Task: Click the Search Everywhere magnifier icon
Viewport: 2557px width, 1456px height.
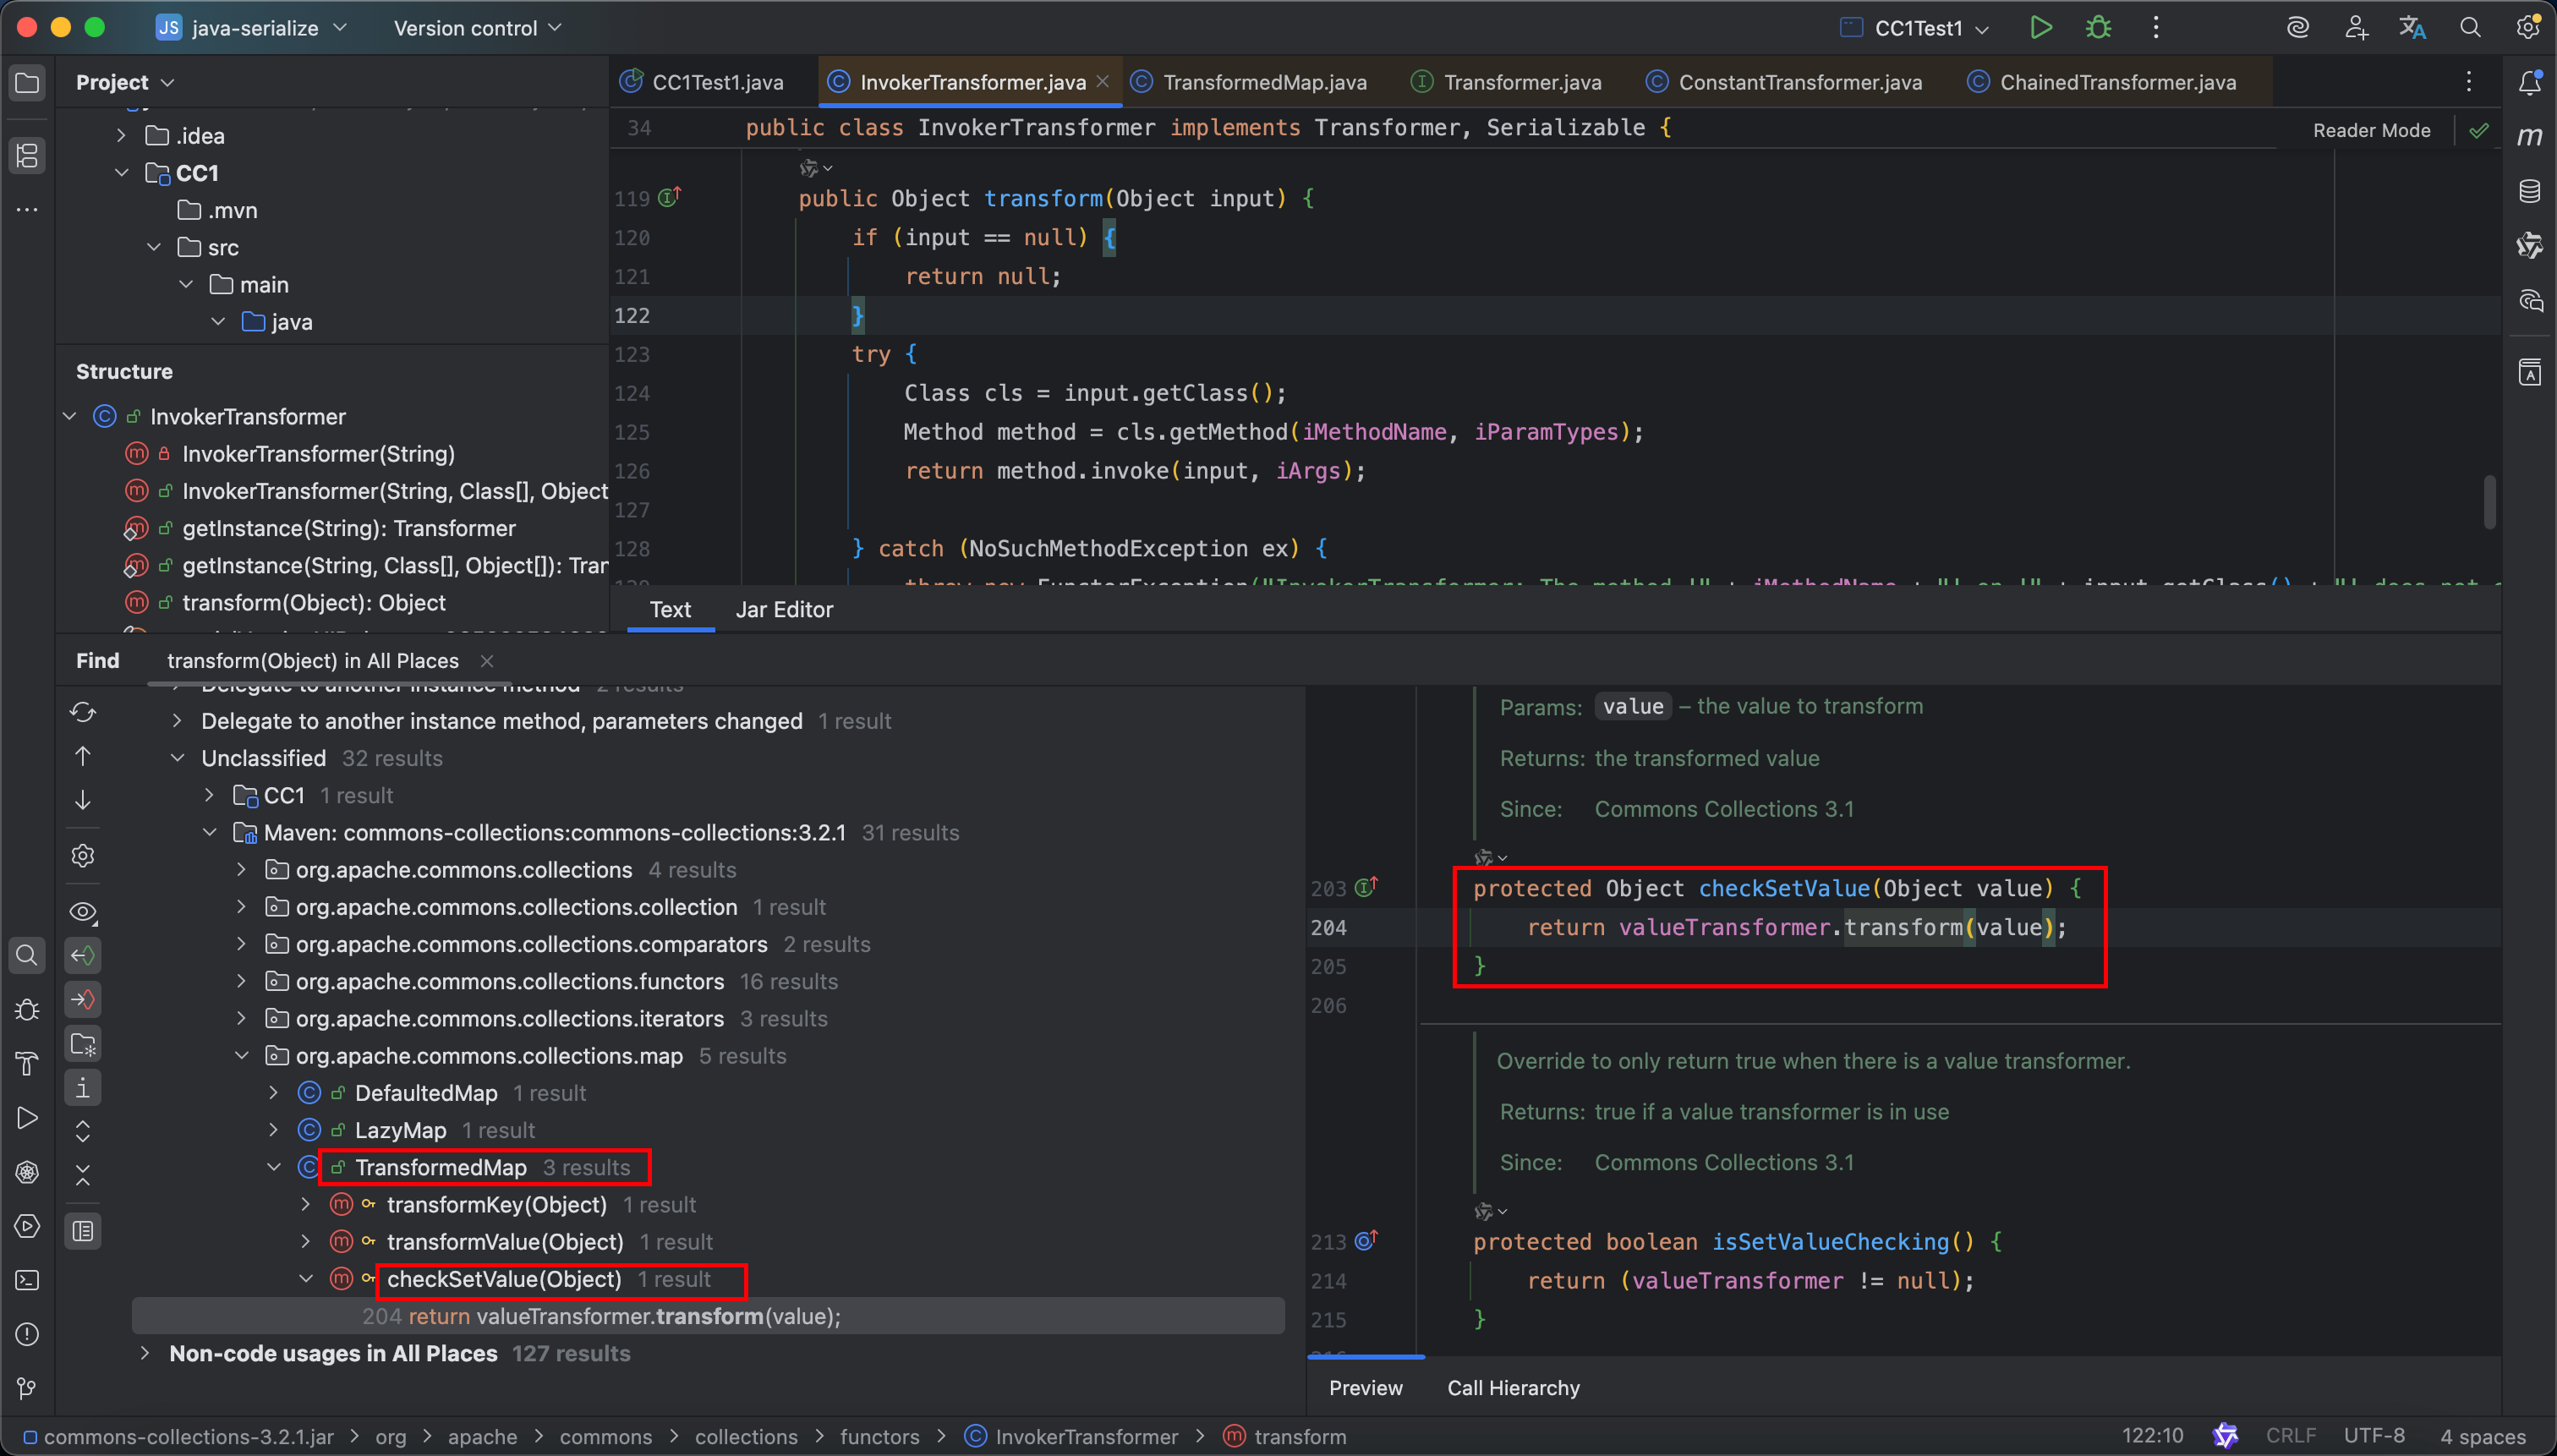Action: [2470, 28]
